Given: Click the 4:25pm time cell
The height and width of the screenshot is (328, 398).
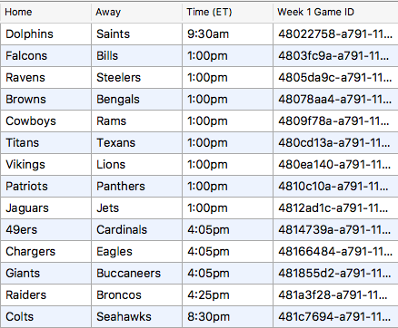Looking at the screenshot, I should click(228, 295).
